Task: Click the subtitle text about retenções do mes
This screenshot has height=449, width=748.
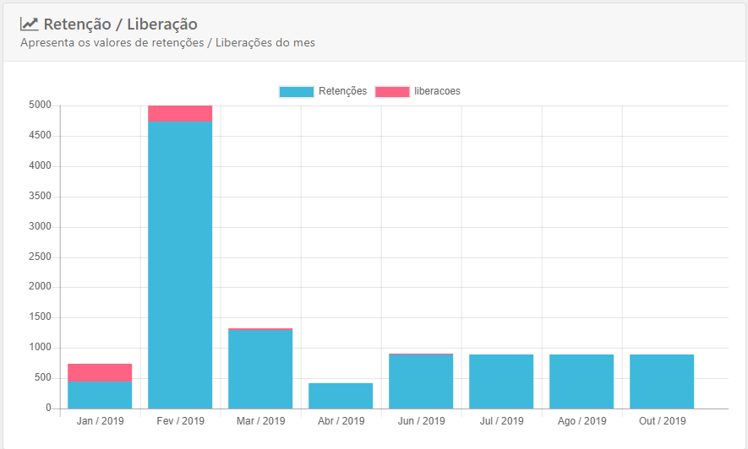Action: 167,42
